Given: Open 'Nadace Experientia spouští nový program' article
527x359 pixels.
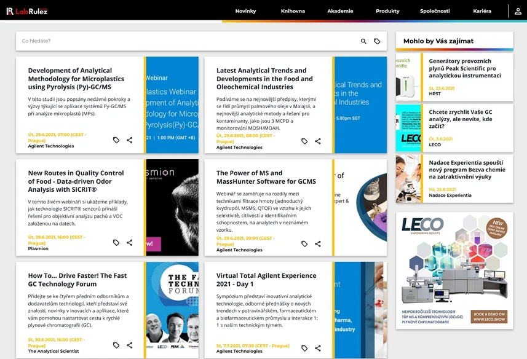Looking at the screenshot, I should click(x=467, y=170).
